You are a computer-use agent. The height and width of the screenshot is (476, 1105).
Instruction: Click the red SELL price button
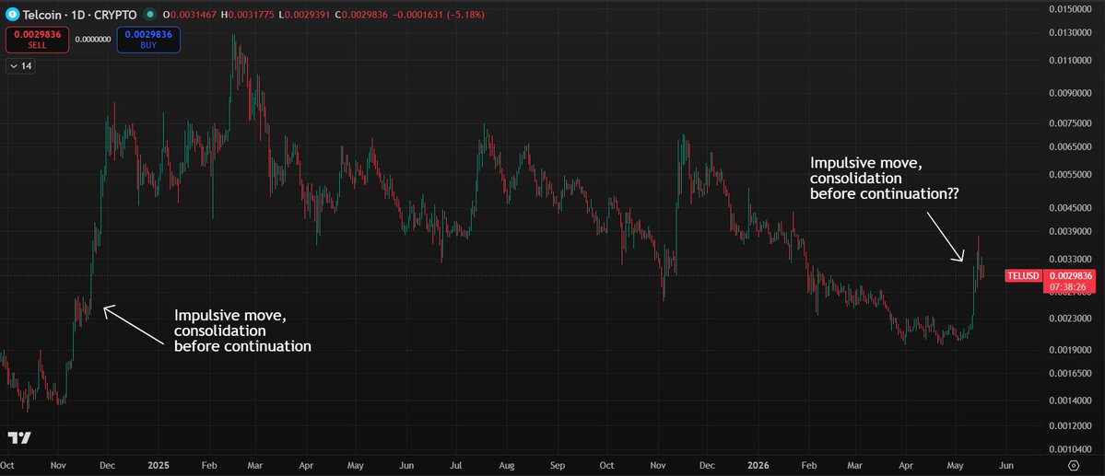(x=38, y=40)
